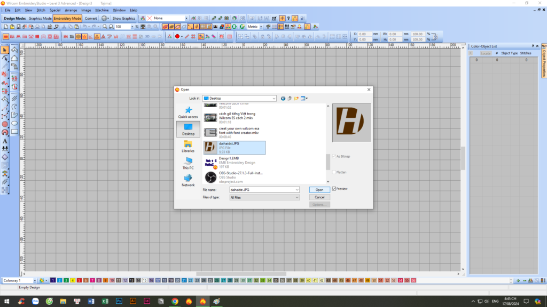547x307 pixels.
Task: Select the Ellipse drawing tool
Action: [14, 123]
